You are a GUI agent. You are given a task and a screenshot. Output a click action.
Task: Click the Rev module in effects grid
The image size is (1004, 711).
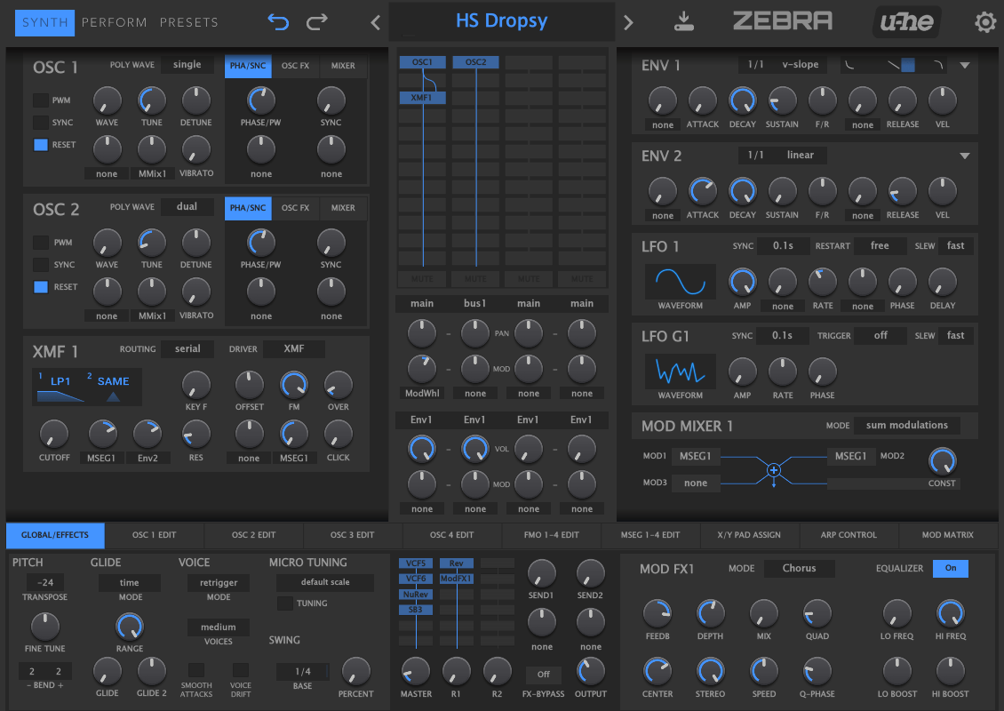click(x=457, y=563)
